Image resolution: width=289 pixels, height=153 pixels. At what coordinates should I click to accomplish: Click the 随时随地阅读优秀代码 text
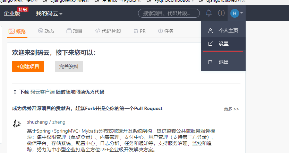pos(80,92)
